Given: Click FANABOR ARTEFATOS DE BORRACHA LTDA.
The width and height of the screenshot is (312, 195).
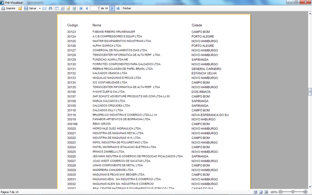Looking at the screenshot, I should pyautogui.click(x=121, y=119).
